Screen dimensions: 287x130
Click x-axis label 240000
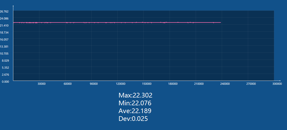(x=225, y=84)
